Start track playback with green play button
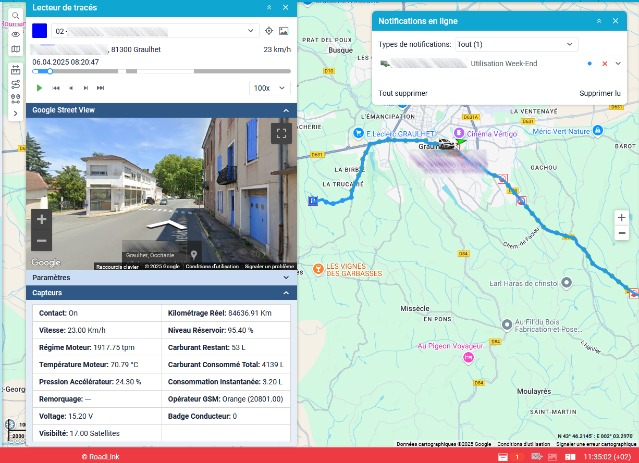Screen dimensions: 639x463 coord(40,88)
